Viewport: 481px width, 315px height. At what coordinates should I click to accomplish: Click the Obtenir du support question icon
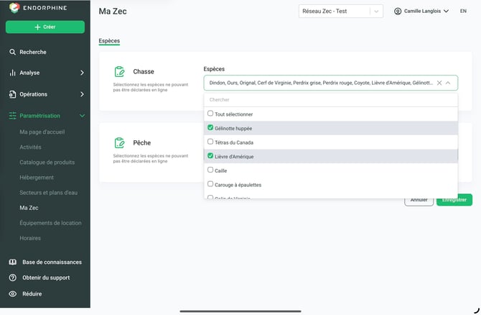[13, 278]
